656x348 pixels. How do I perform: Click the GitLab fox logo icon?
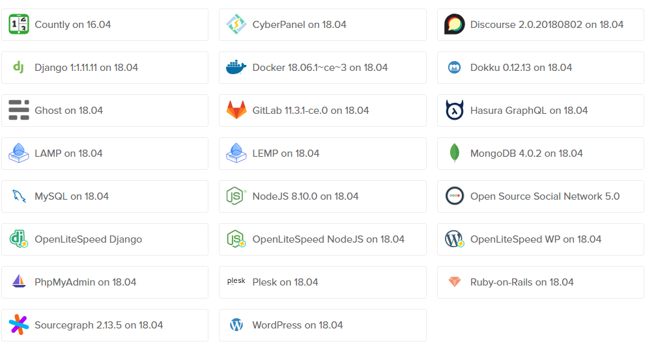pyautogui.click(x=236, y=111)
